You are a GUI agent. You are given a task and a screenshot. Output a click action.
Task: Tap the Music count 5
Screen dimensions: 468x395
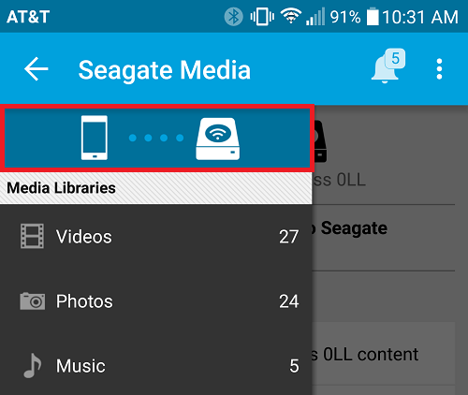(294, 366)
